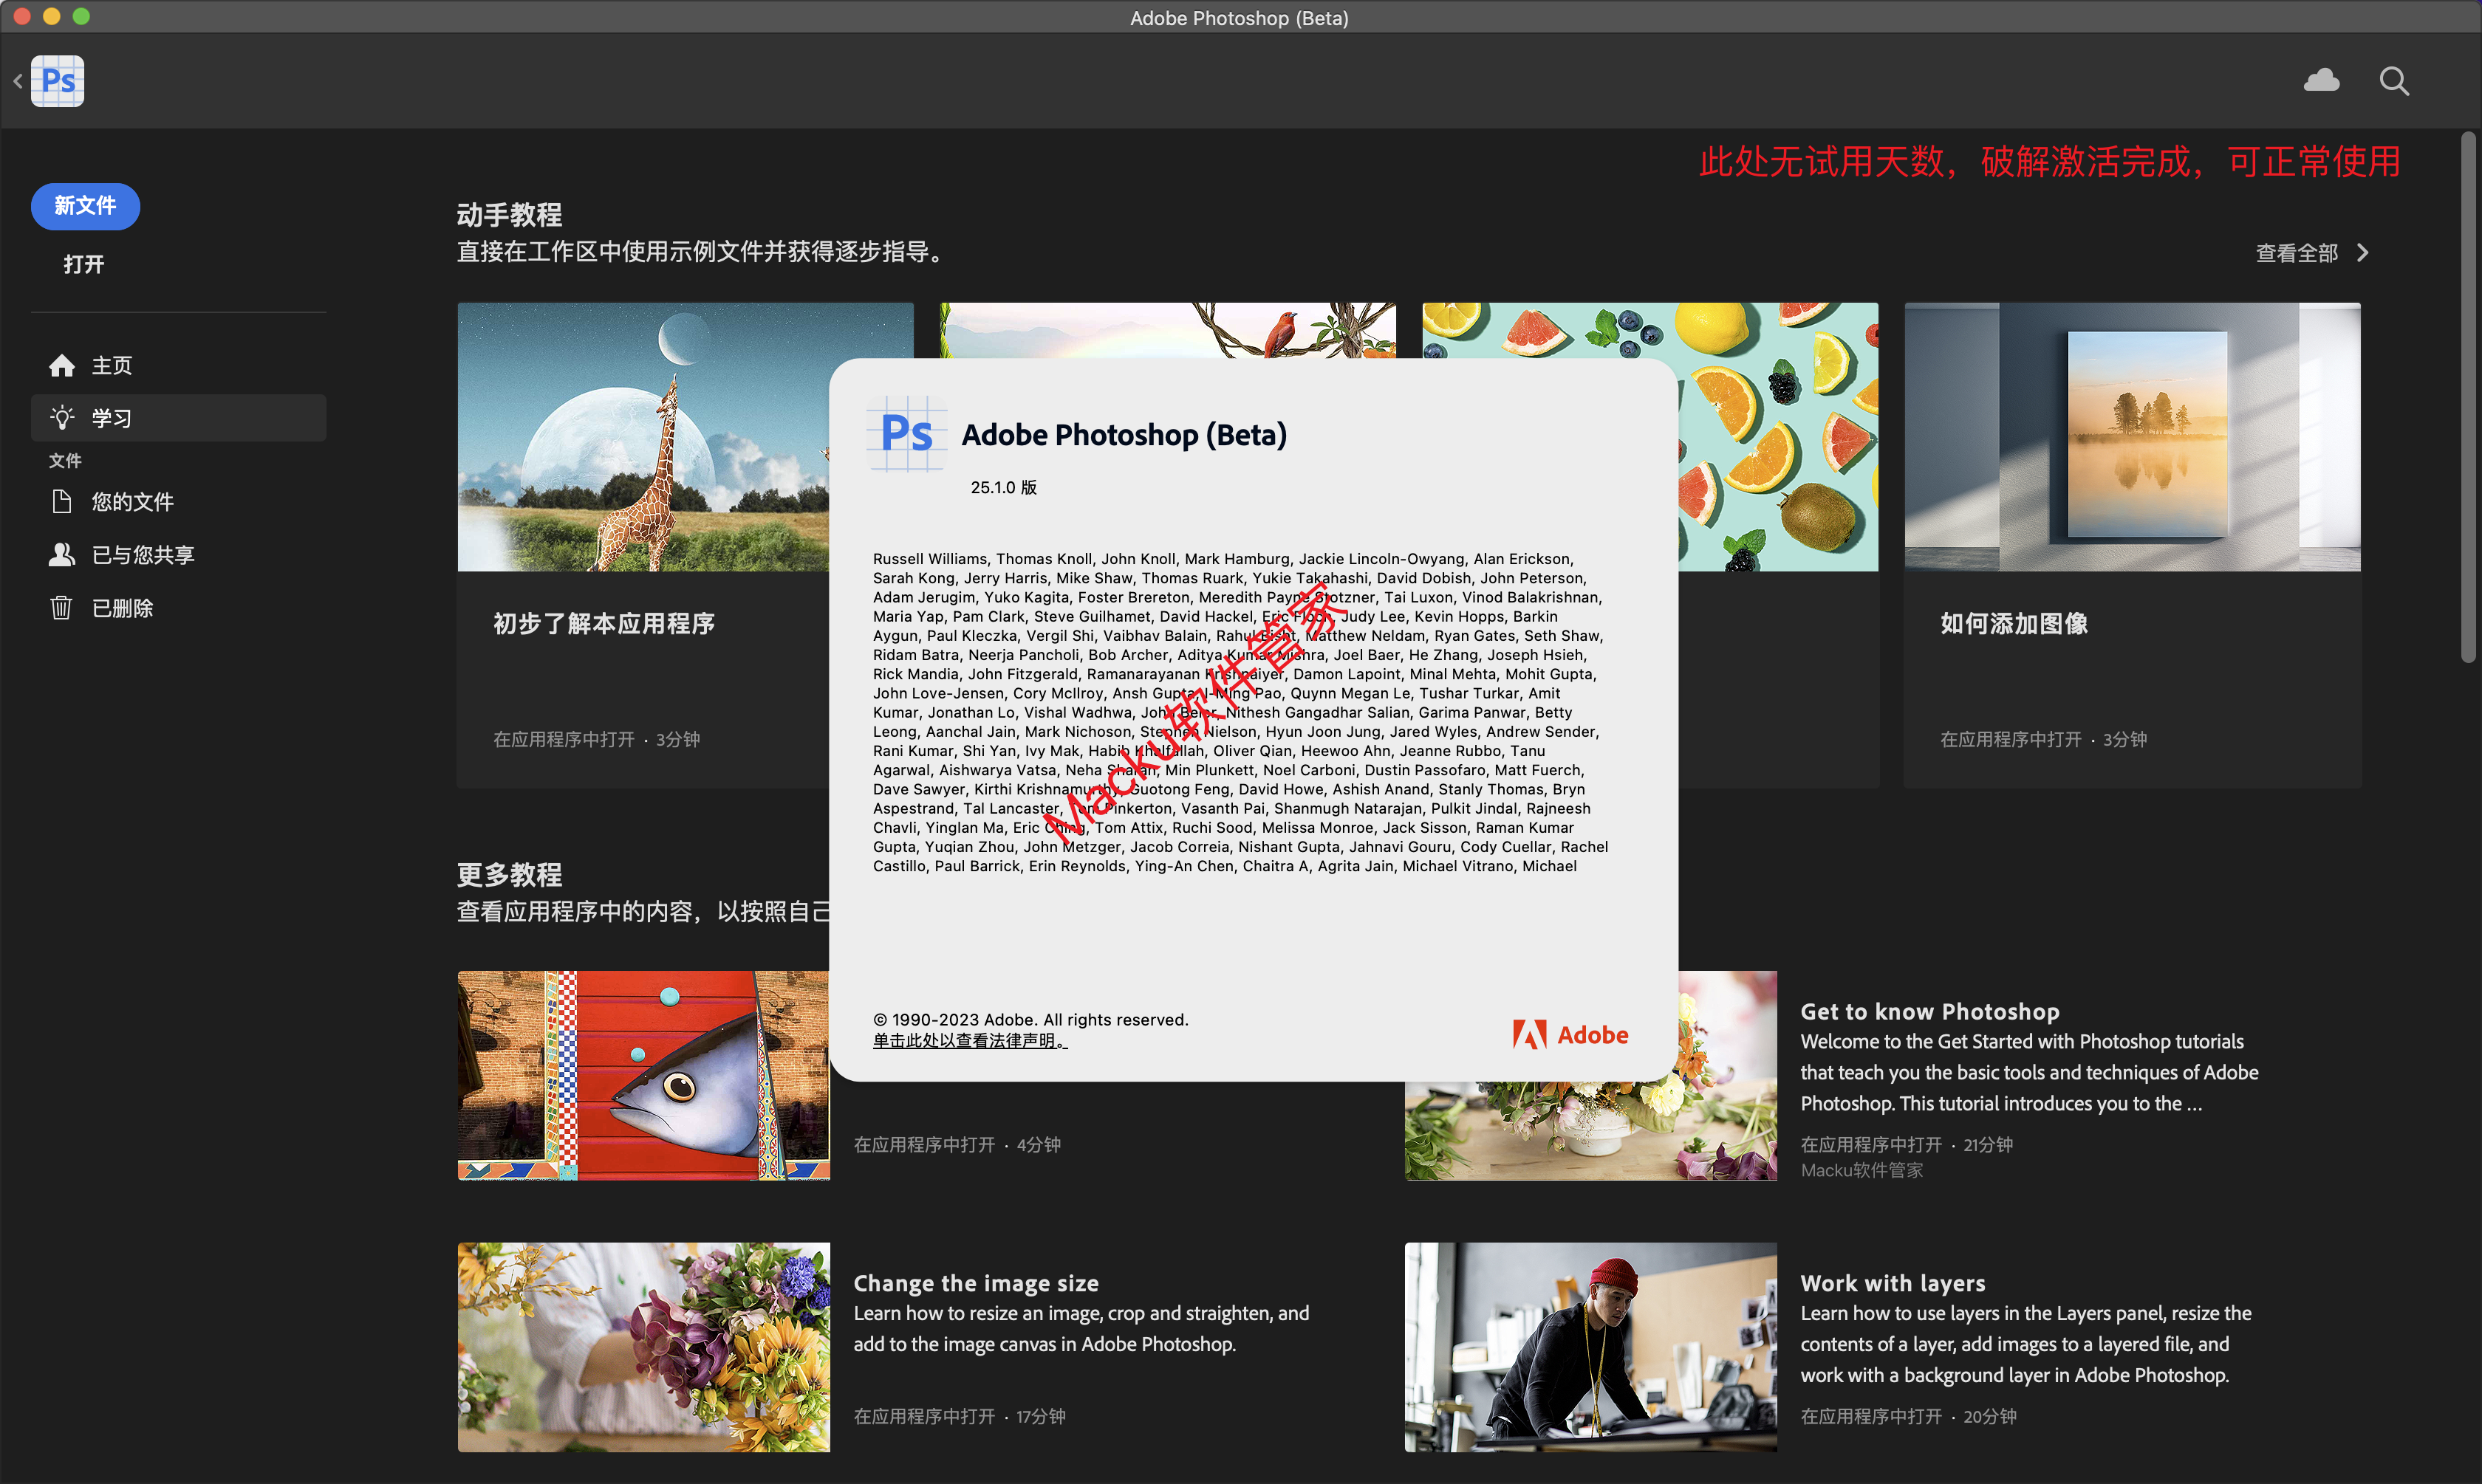Click the 21分钟 duration label

point(1988,1144)
